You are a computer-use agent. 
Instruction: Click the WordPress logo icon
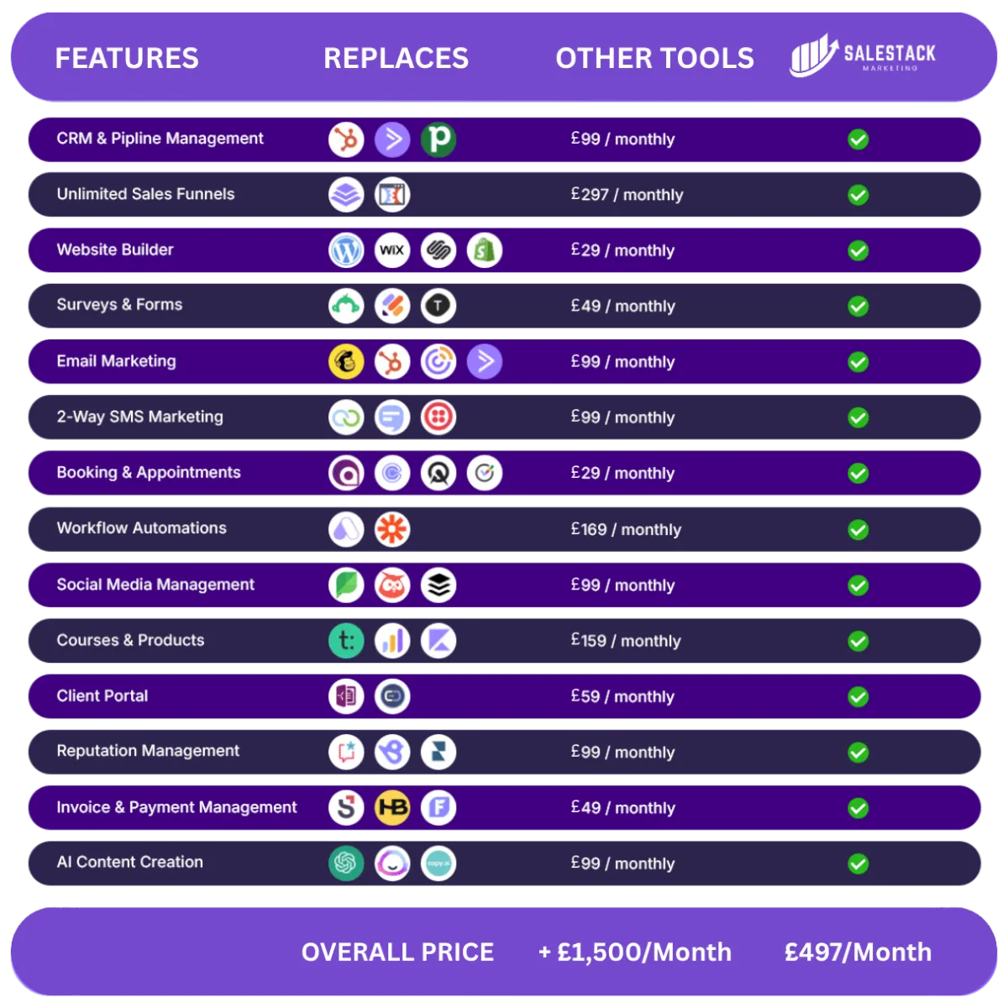[x=346, y=250]
